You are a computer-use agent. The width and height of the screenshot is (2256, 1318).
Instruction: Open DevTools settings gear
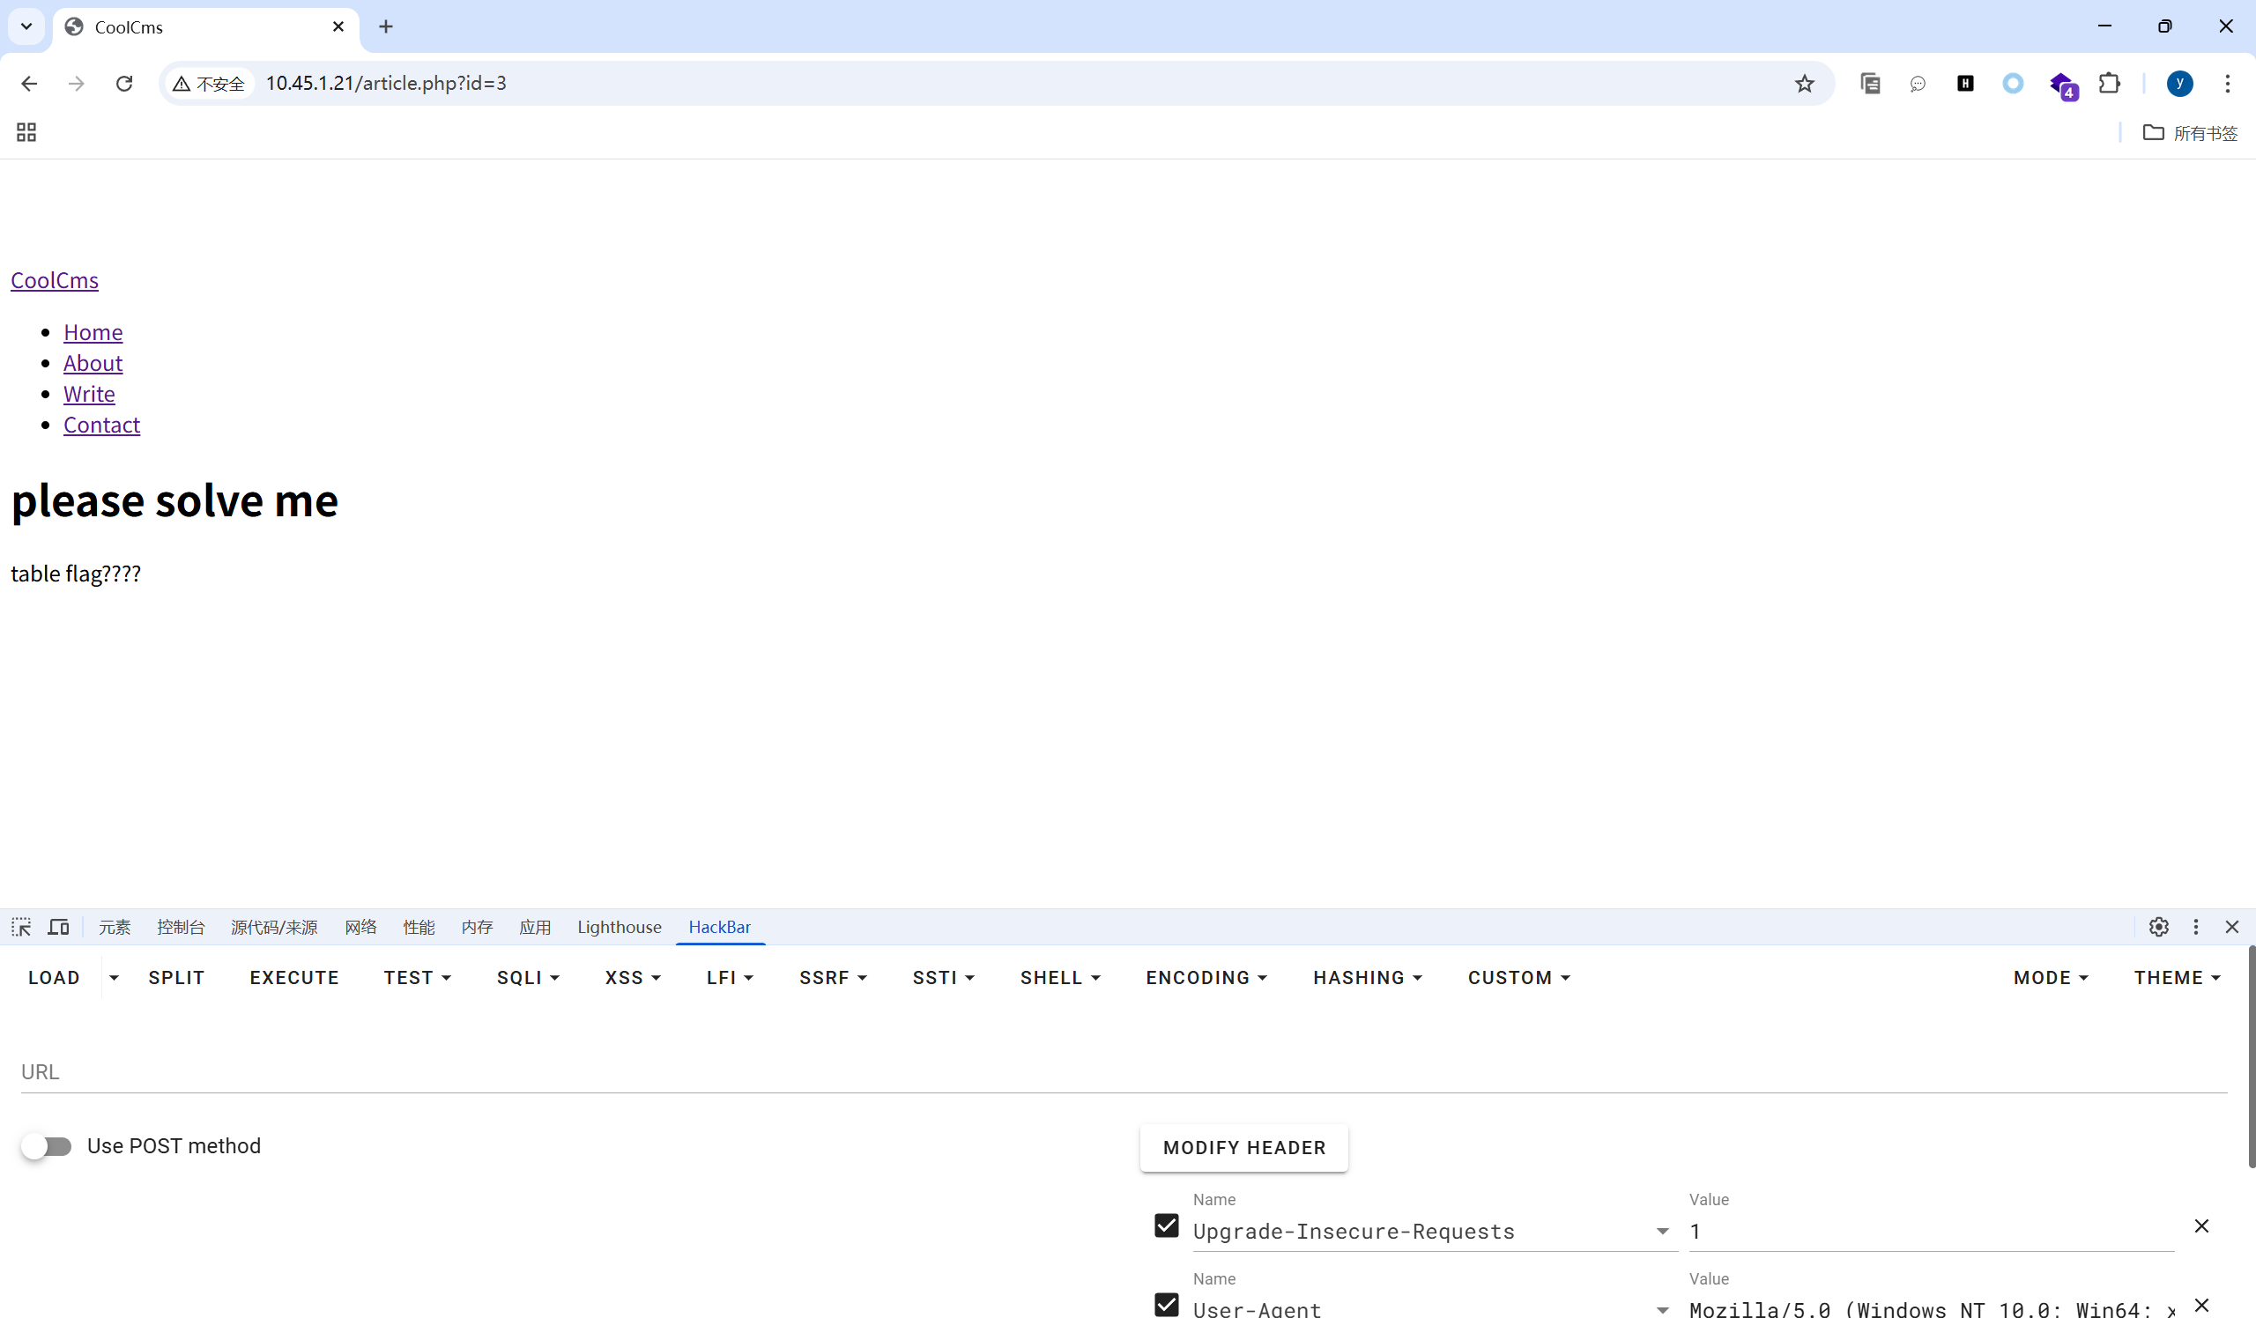coord(2158,927)
